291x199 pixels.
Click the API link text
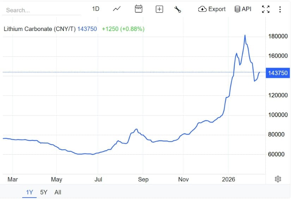(247, 9)
